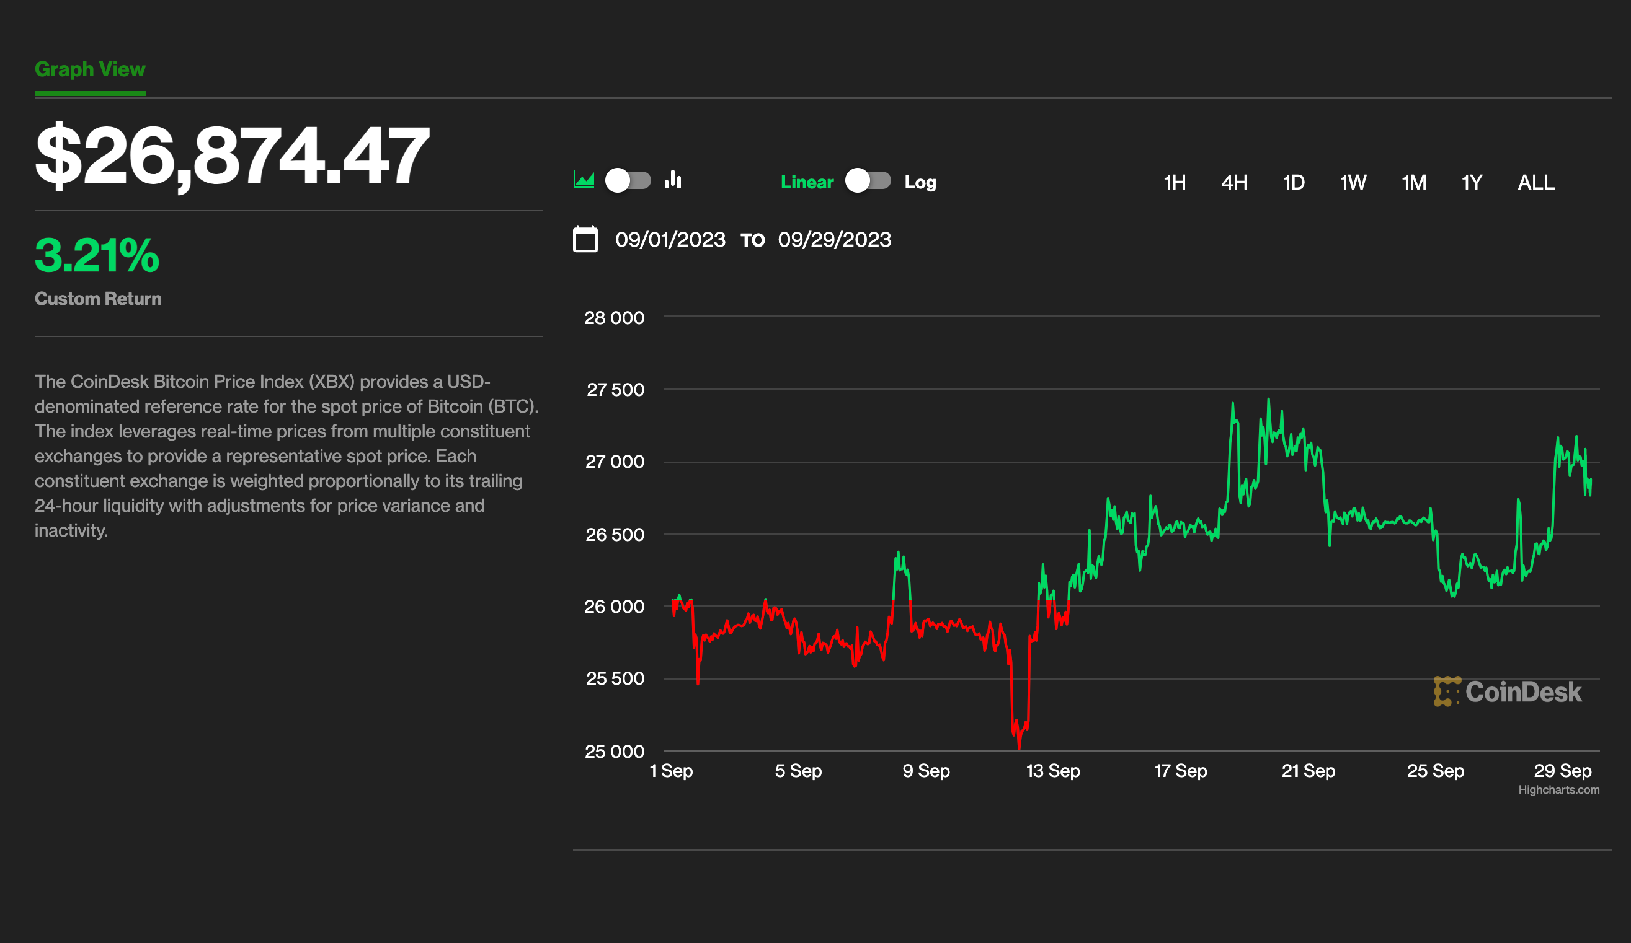Click the 1 Sep x-axis label

(x=671, y=771)
